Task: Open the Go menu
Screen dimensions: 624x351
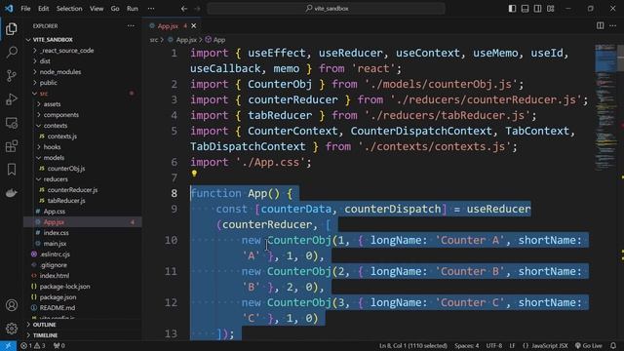Action: click(x=115, y=9)
